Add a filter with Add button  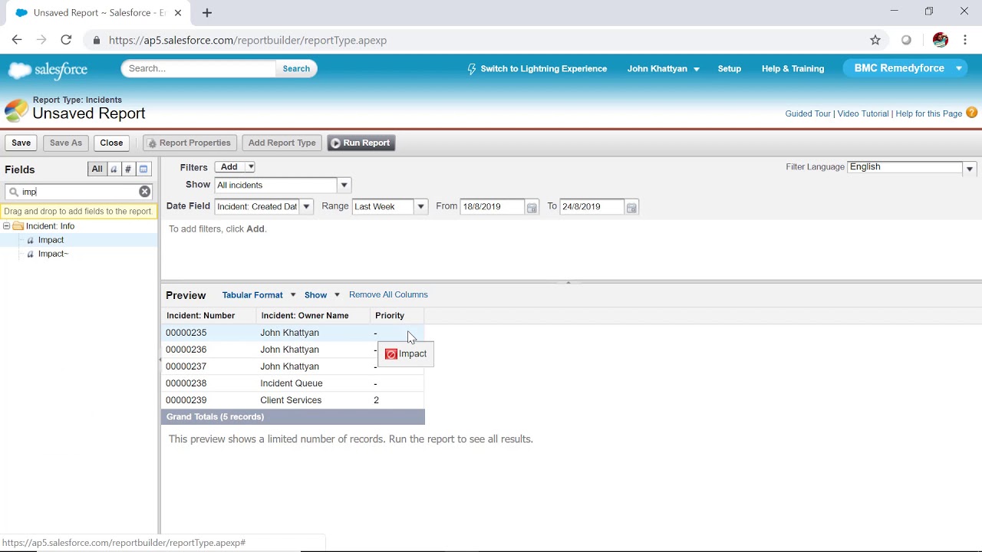229,166
